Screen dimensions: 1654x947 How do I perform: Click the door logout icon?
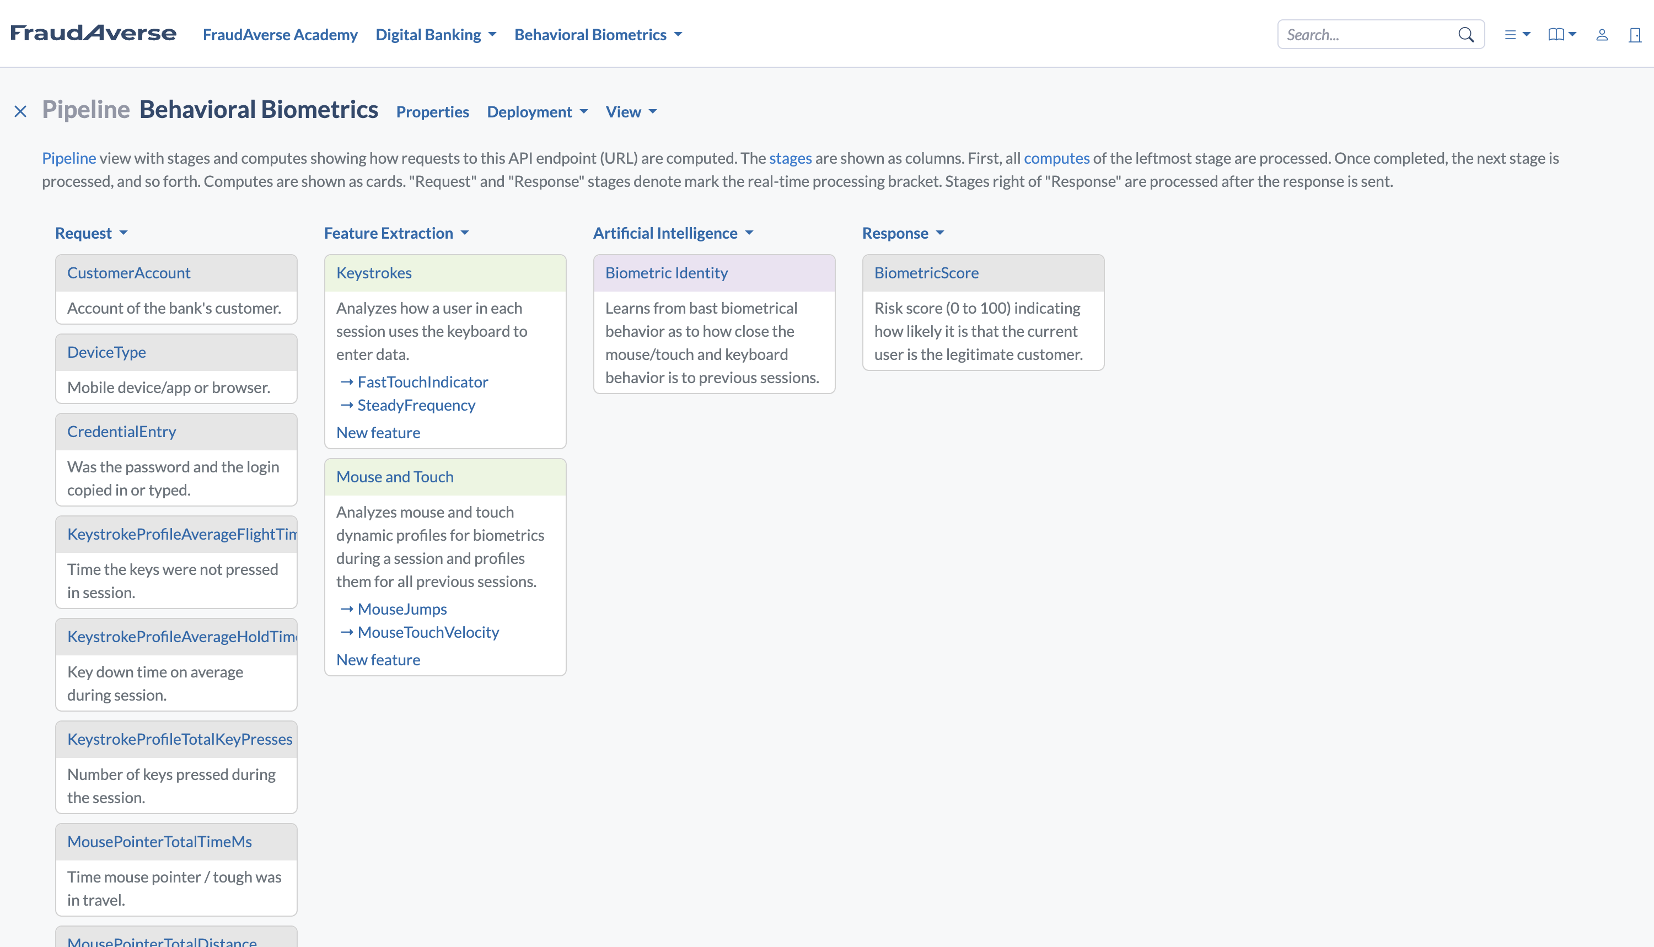tap(1635, 35)
